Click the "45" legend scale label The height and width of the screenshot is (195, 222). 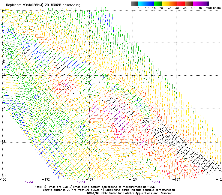[x=200, y=8]
